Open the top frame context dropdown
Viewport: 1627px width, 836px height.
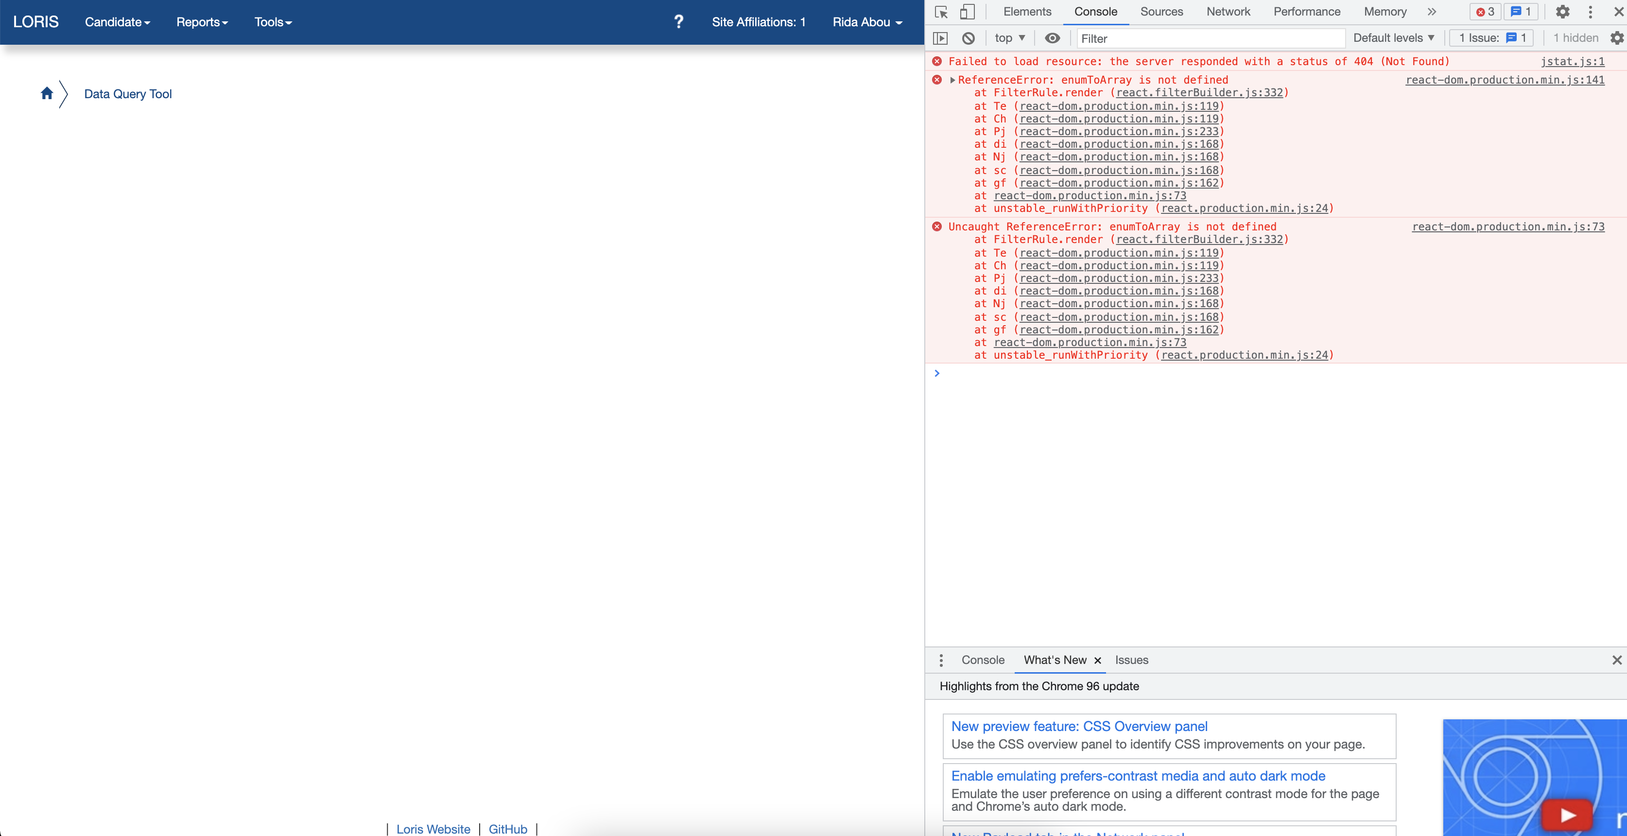1009,38
